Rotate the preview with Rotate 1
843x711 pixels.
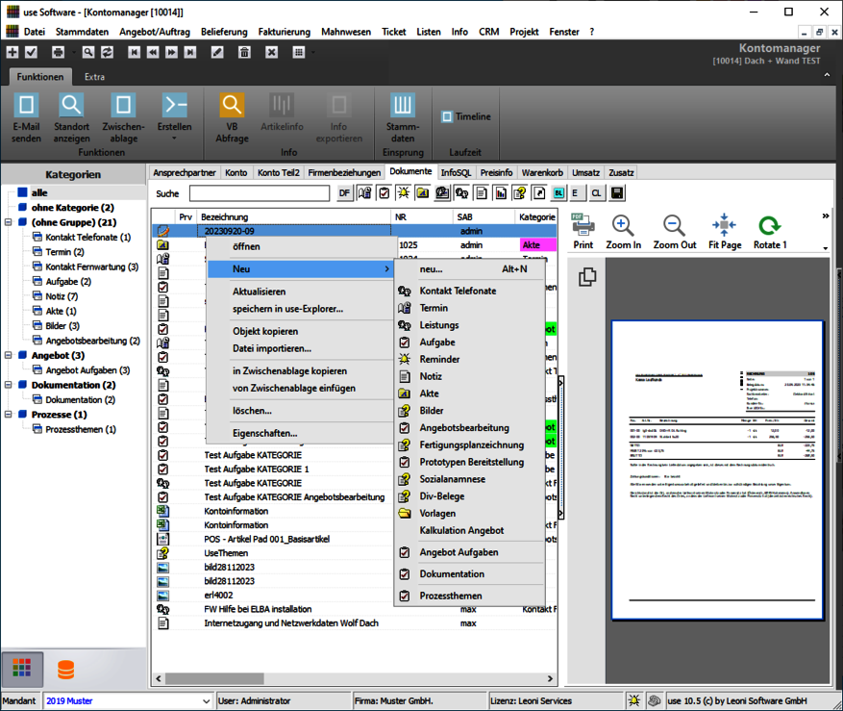[x=769, y=231]
